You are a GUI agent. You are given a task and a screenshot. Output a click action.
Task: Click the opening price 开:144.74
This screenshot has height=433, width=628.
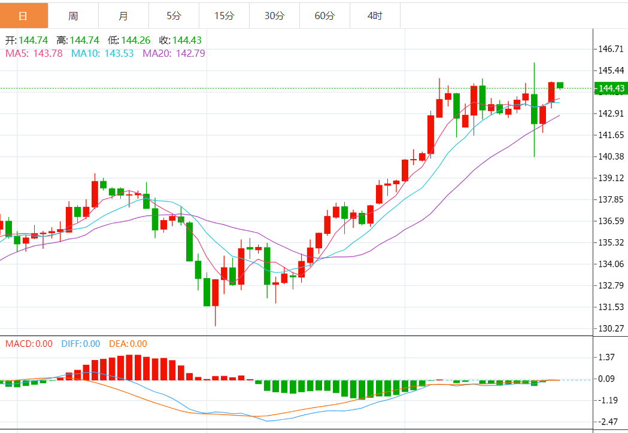pyautogui.click(x=26, y=41)
